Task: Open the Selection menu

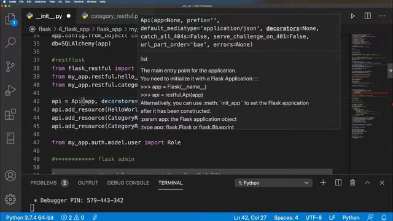Action: 41,2
